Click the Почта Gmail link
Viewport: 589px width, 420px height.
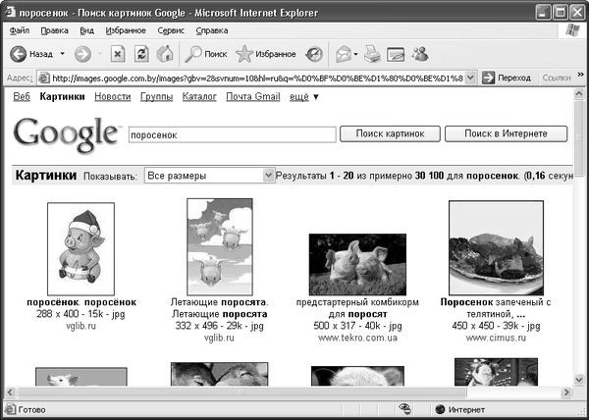point(252,96)
